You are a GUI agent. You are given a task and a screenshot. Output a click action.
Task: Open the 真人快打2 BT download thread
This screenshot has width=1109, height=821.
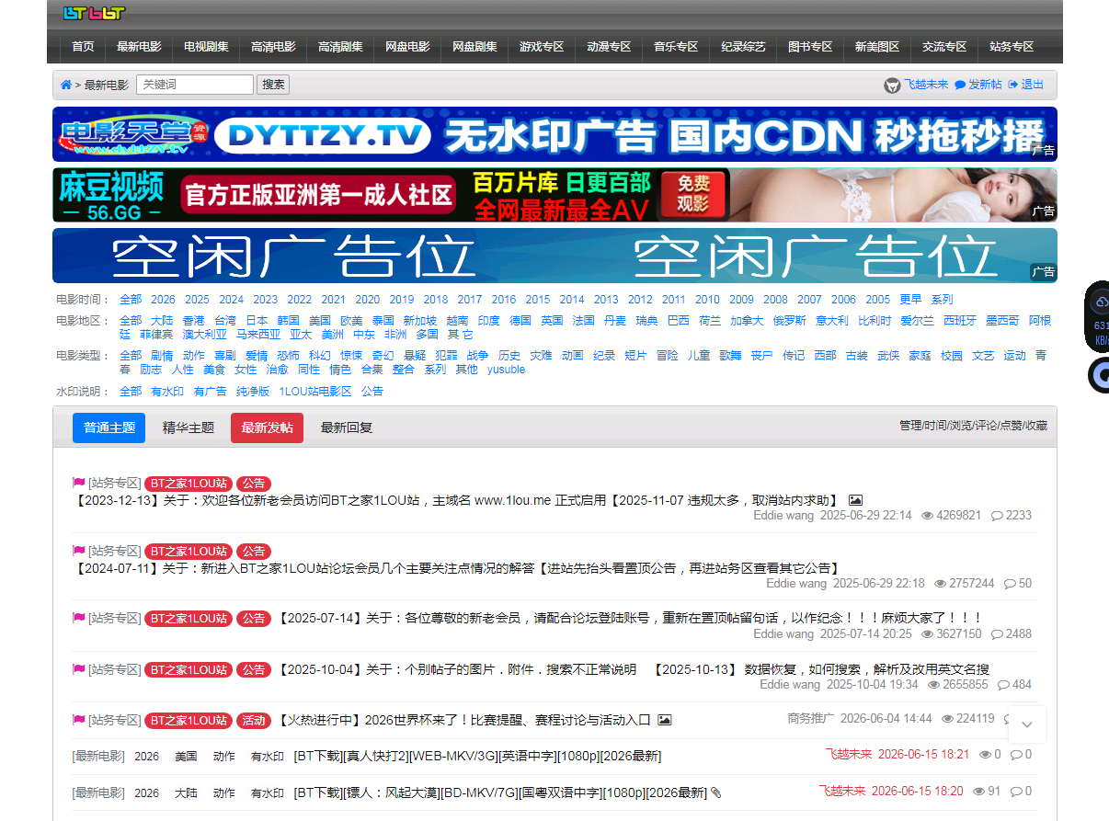tap(477, 757)
